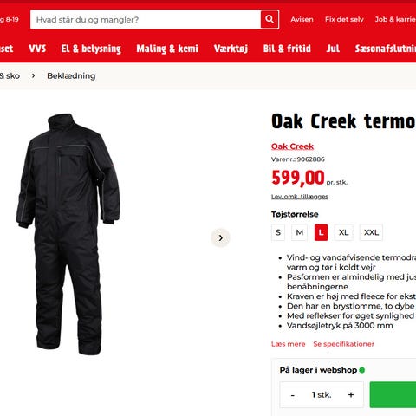The height and width of the screenshot is (416, 416).
Task: Open Se specifikationer section
Action: 344,344
